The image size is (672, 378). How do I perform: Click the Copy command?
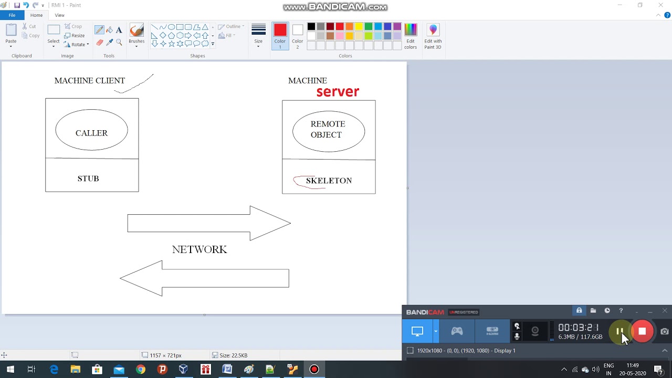point(31,36)
